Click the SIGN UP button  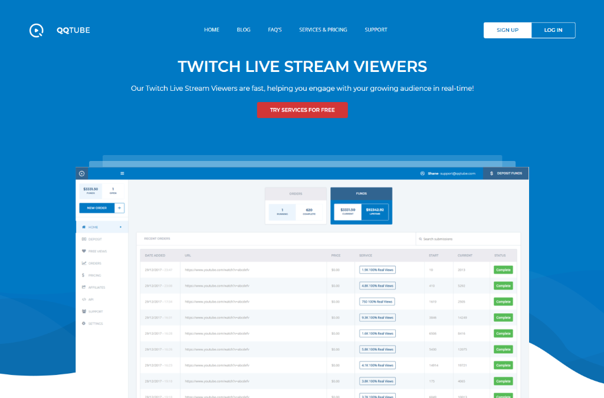click(x=507, y=31)
